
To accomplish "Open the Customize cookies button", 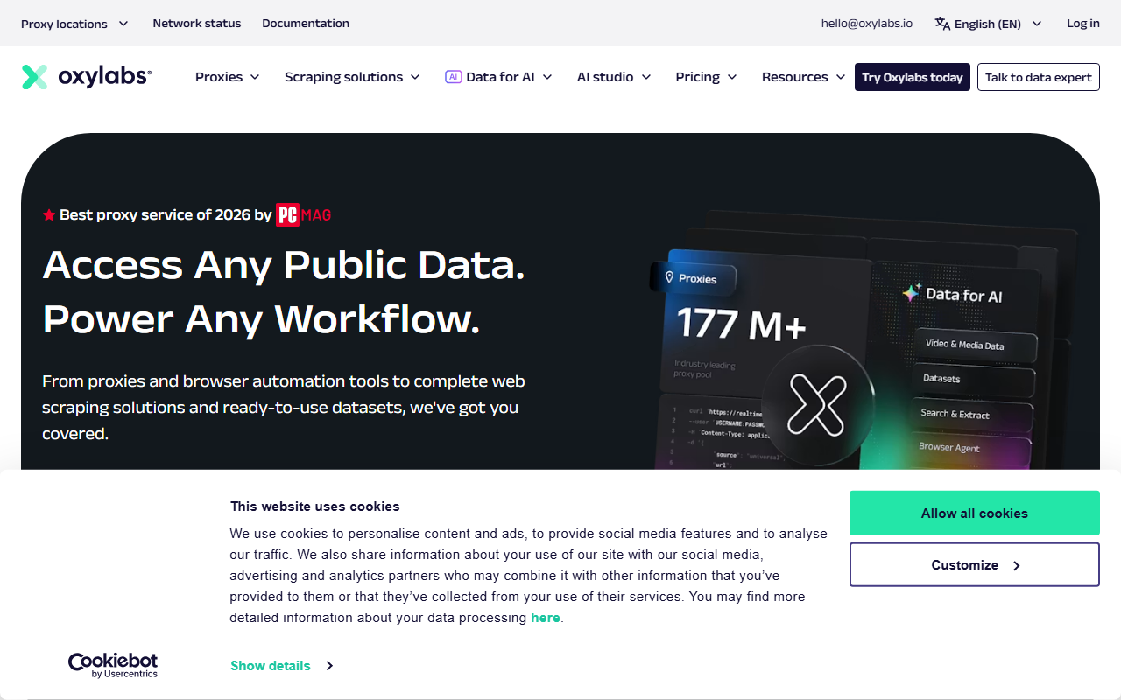I will pyautogui.click(x=975, y=565).
